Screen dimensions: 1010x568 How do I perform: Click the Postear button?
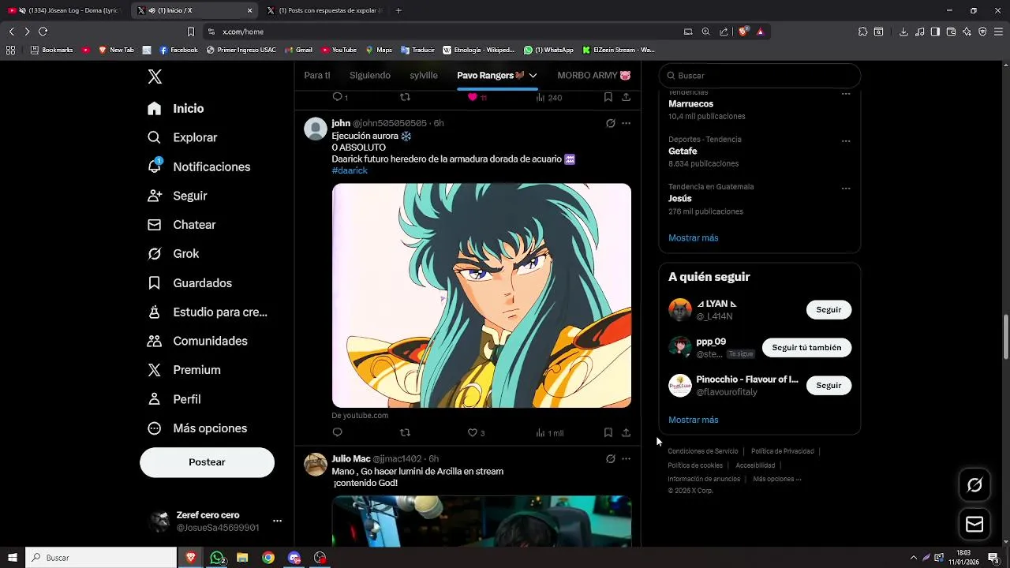[207, 462]
